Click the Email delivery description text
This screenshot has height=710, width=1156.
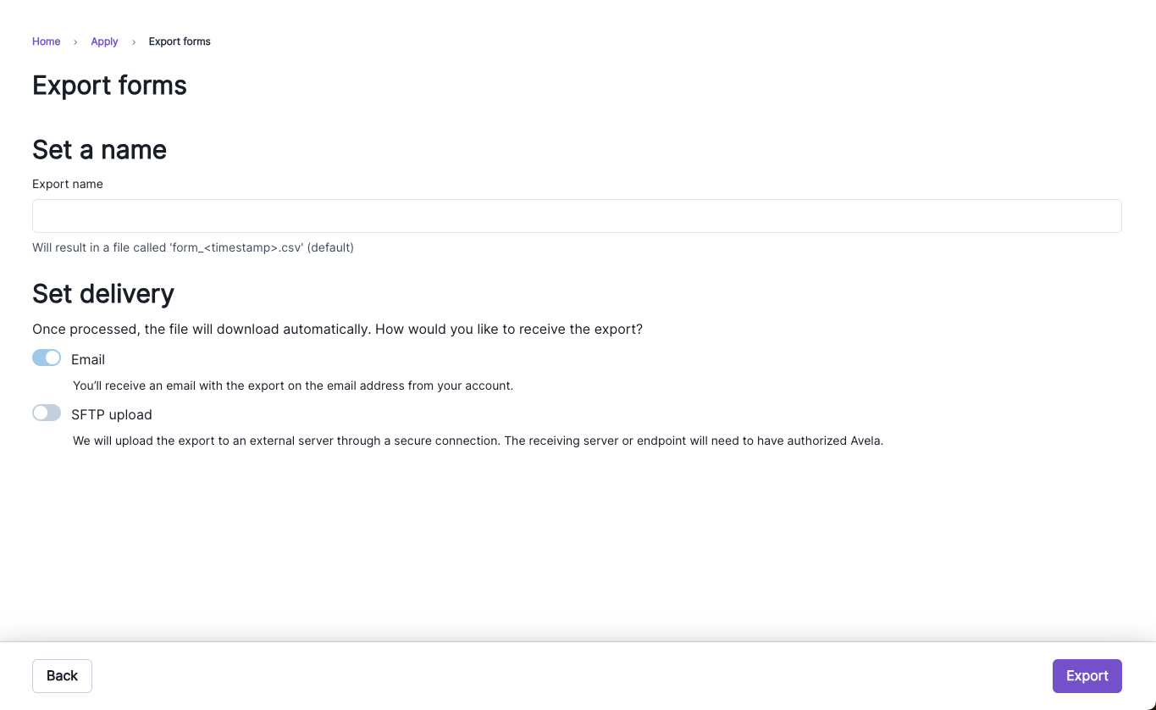[293, 386]
